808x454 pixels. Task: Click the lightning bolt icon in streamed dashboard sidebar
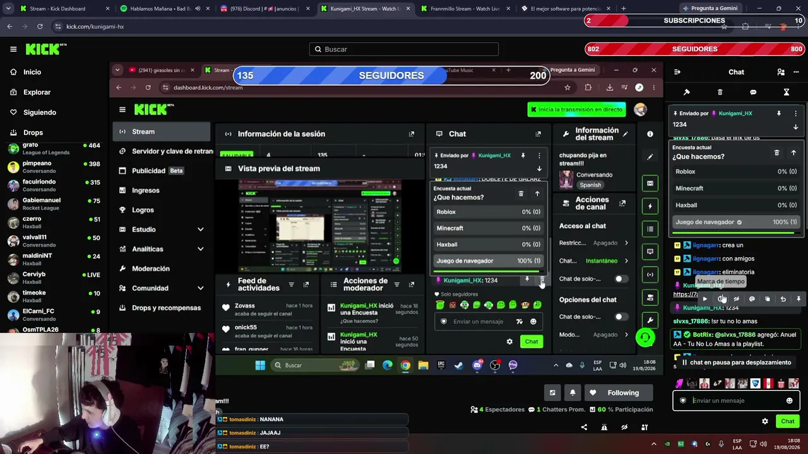pyautogui.click(x=650, y=206)
